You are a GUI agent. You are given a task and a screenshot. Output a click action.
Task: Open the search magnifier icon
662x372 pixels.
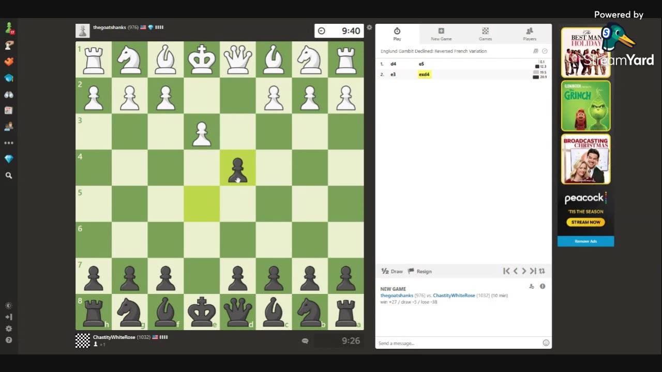tap(9, 175)
